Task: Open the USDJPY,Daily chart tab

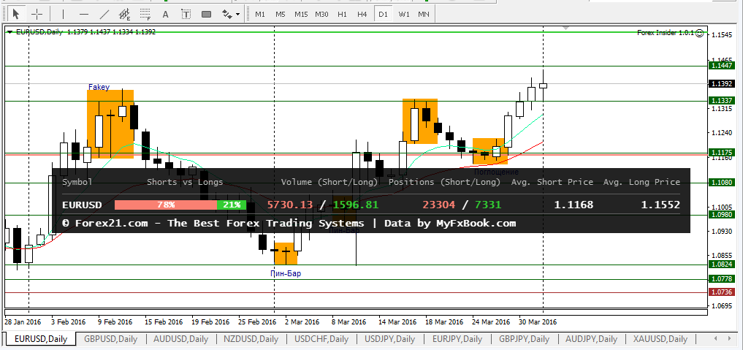Action: coord(390,338)
